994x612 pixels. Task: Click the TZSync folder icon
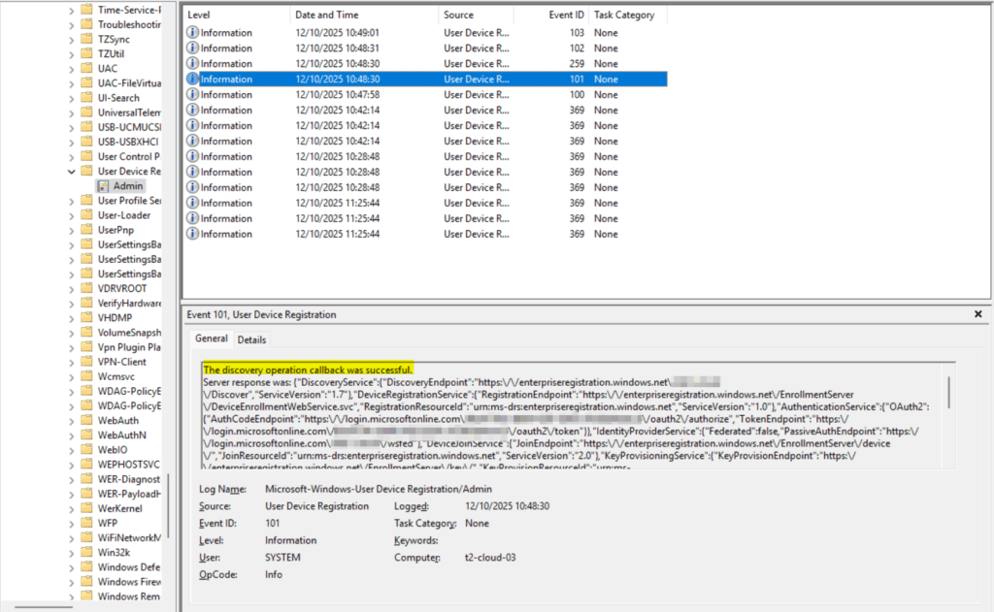(x=85, y=39)
